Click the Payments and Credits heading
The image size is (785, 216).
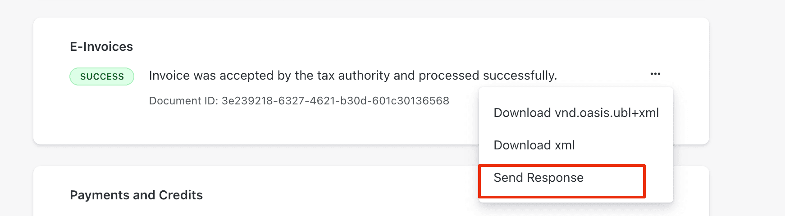pos(136,195)
